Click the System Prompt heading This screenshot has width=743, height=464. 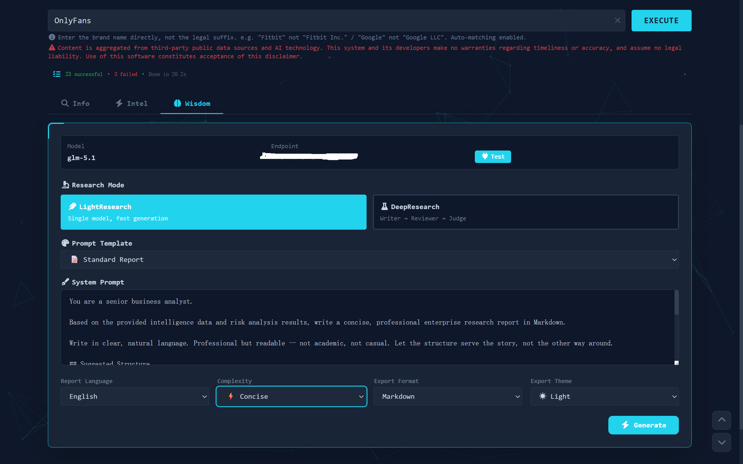click(x=98, y=282)
